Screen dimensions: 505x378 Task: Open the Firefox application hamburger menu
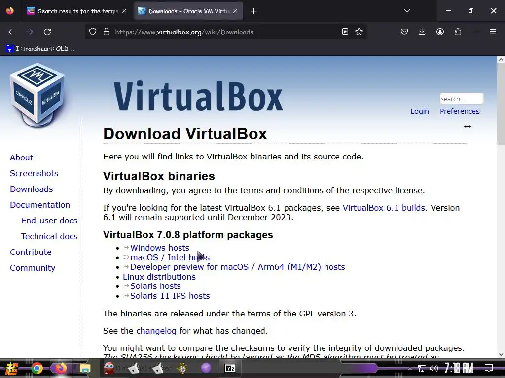pyautogui.click(x=493, y=31)
